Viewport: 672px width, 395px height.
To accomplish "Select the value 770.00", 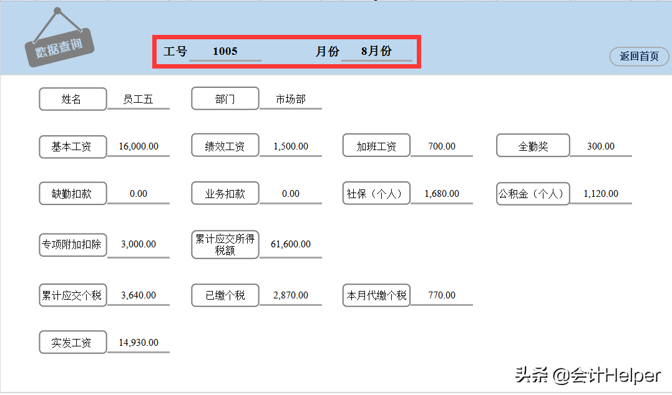I will click(442, 295).
